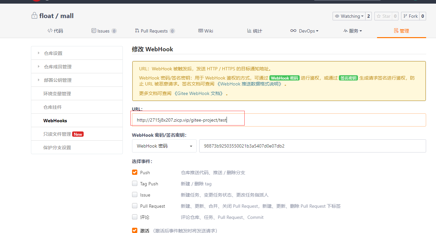Expand the 服务 menu
Screen dimensions: 436x233
(352, 31)
